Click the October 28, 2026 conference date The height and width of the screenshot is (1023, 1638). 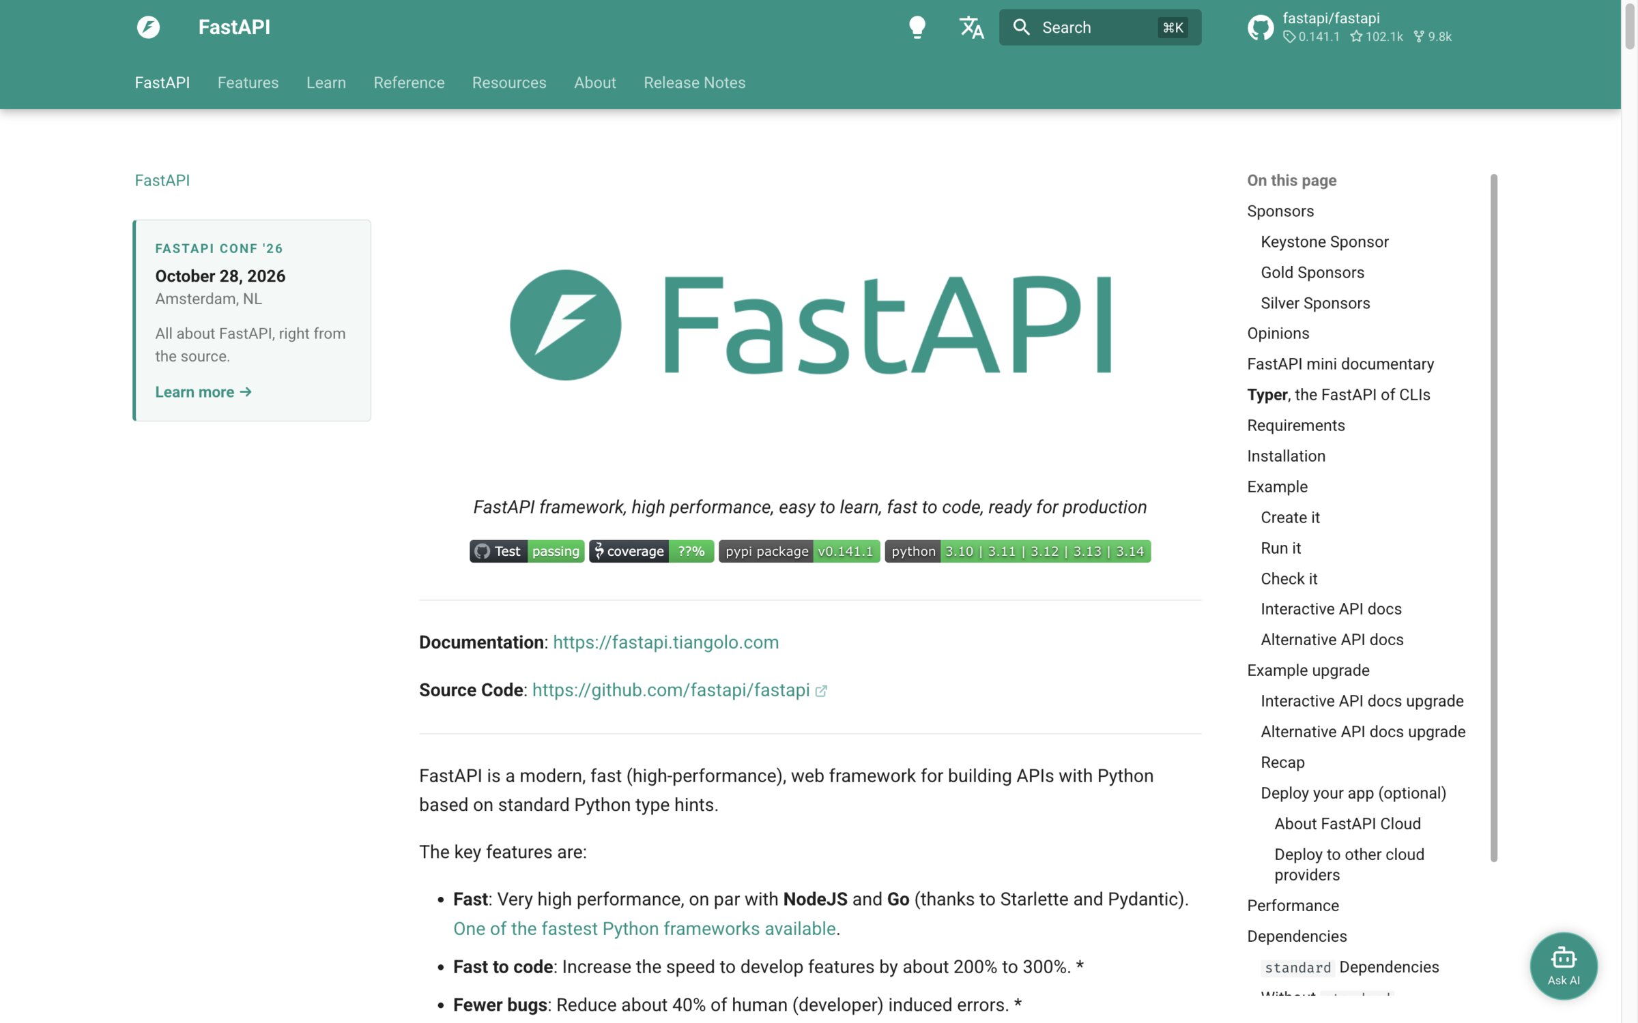click(x=220, y=276)
